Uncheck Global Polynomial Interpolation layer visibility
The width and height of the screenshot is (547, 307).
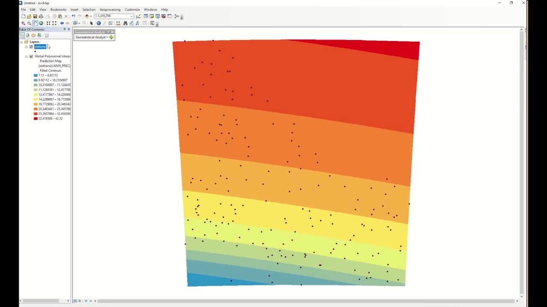(31, 56)
